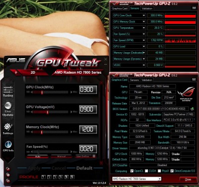This screenshot has height=187, width=199.
Task: Switch to Validation tab in lower GPU-Z window
Action: pyautogui.click(x=147, y=80)
